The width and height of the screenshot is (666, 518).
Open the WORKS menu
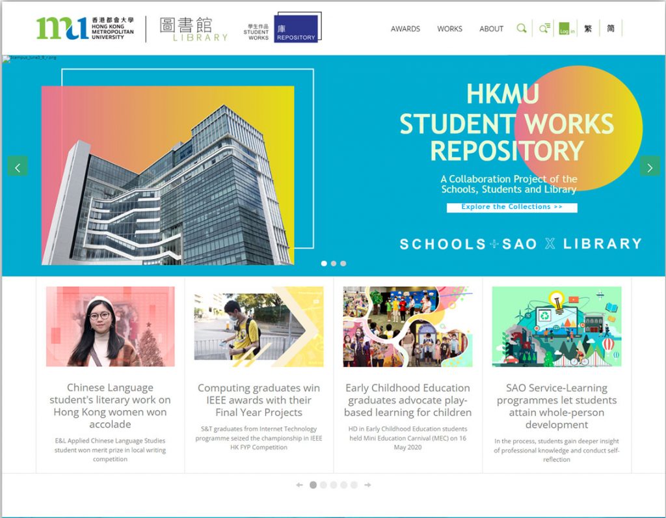pos(449,29)
